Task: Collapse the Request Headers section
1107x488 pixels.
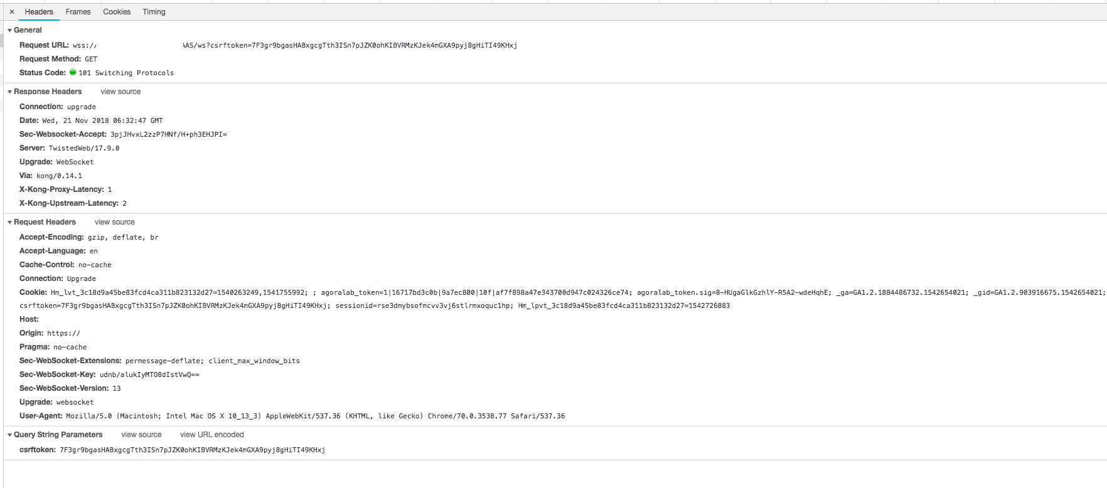Action: [10, 222]
